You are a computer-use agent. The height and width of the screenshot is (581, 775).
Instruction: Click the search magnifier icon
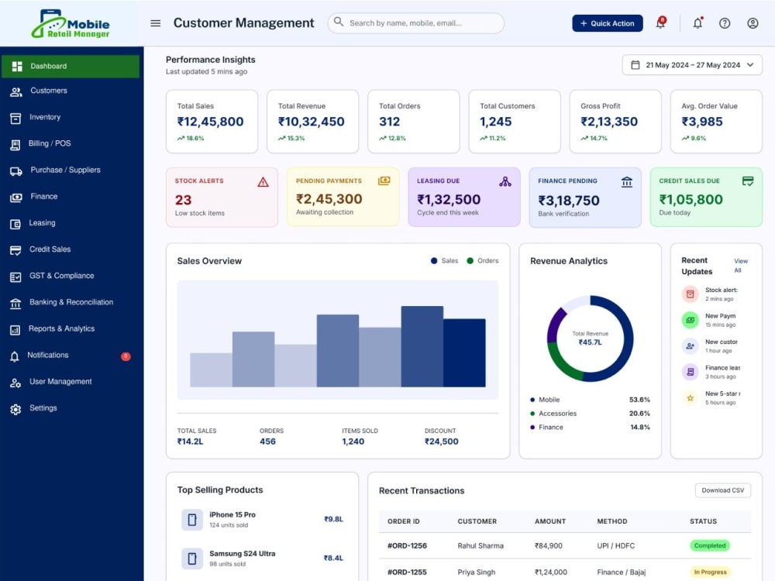[x=339, y=22]
